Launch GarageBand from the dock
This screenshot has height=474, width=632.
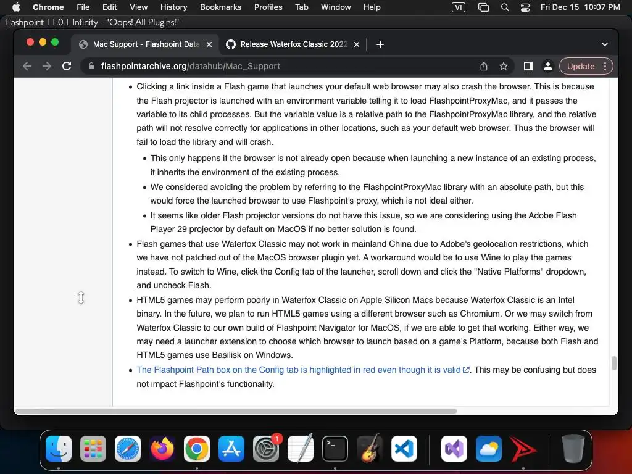(369, 449)
